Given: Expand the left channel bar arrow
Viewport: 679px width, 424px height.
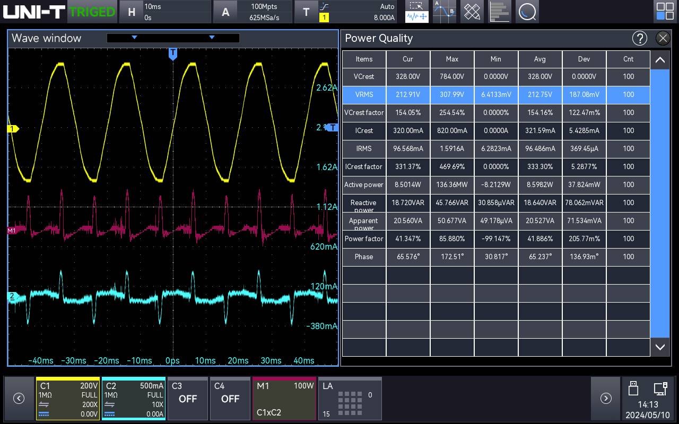Looking at the screenshot, I should (x=19, y=399).
